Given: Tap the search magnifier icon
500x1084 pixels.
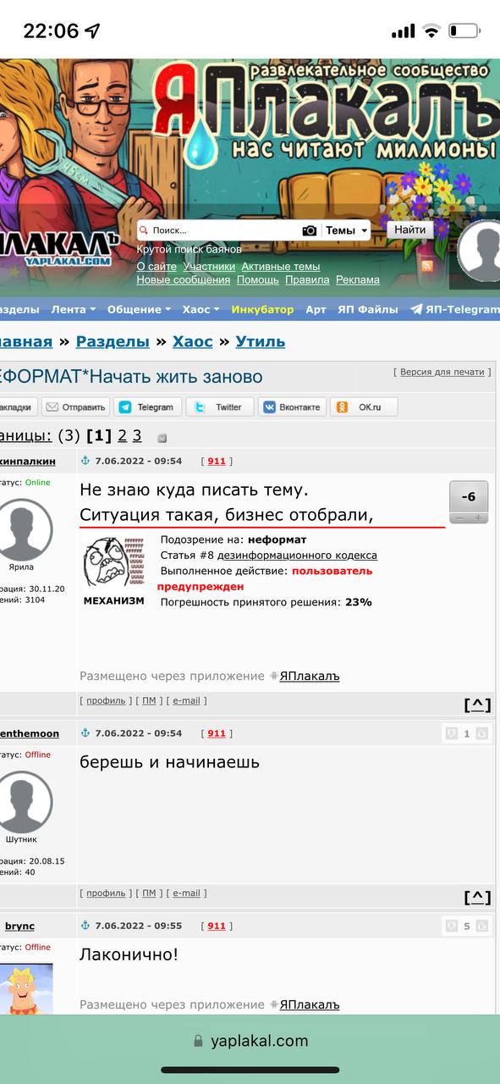Looking at the screenshot, I should [144, 230].
